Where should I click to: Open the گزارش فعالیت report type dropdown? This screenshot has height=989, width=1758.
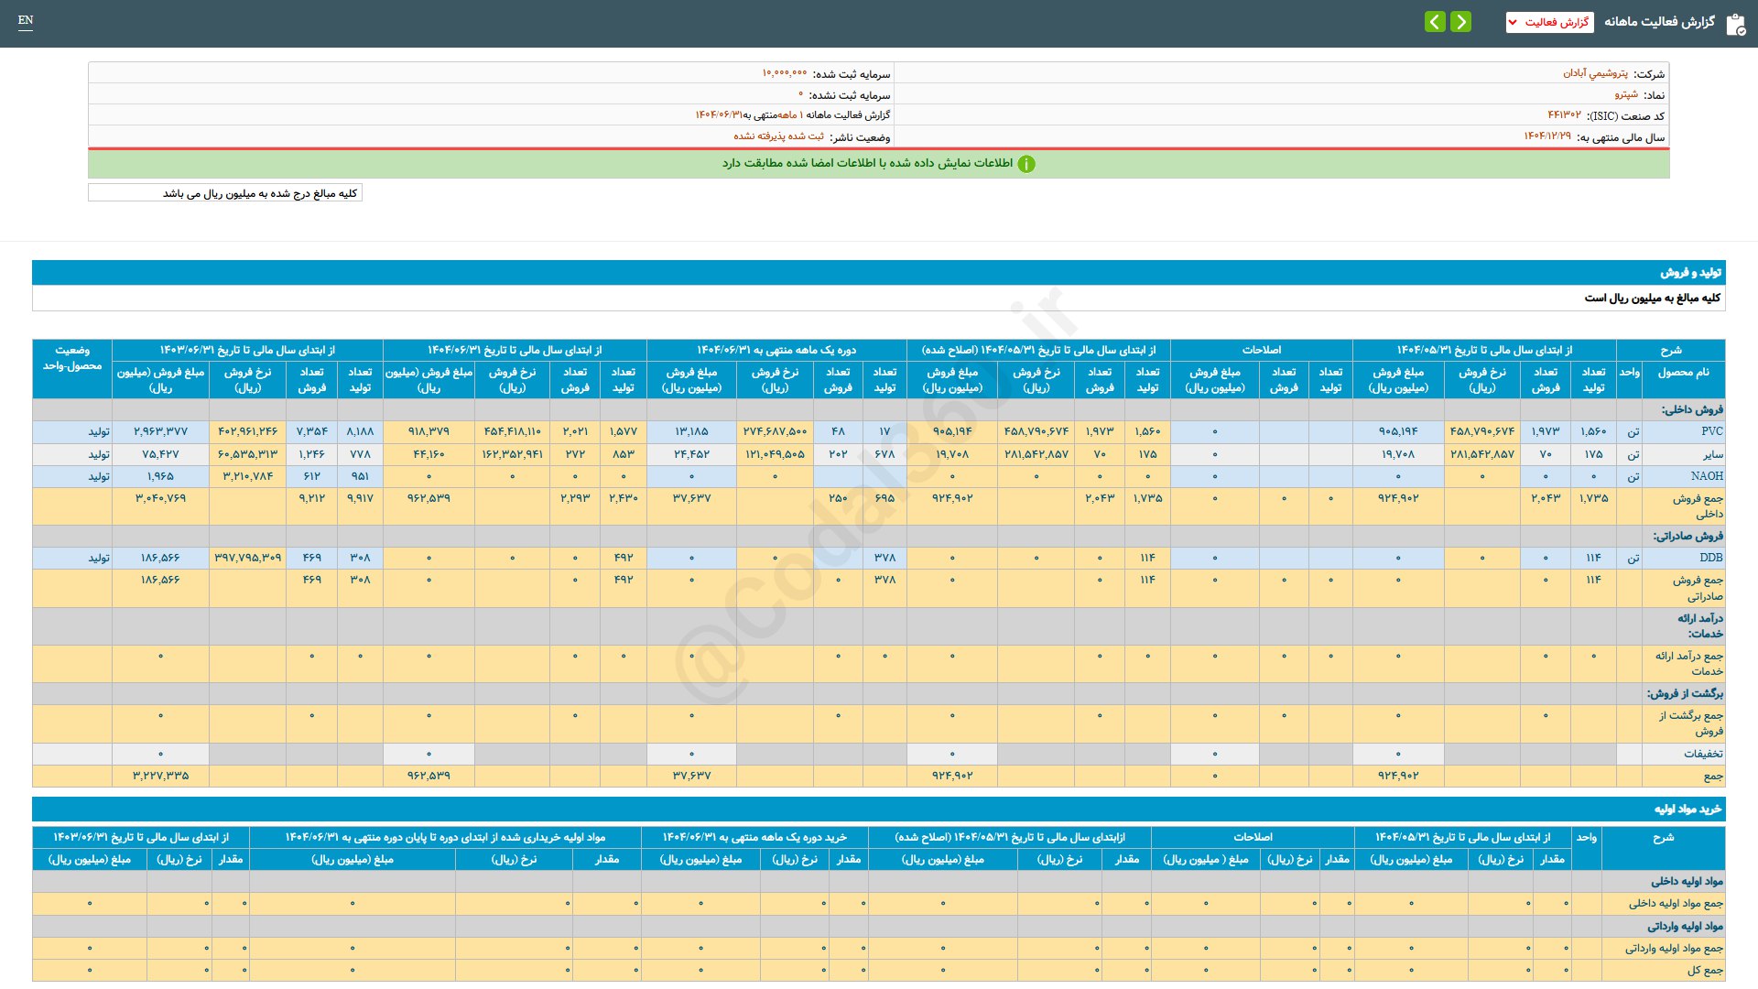point(1549,22)
